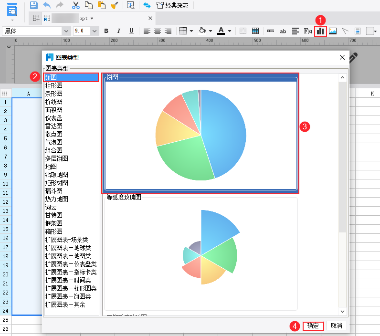Select the Format Painter brush icon
Image resolution: width=380 pixels, height=336 pixels.
click(114, 5)
